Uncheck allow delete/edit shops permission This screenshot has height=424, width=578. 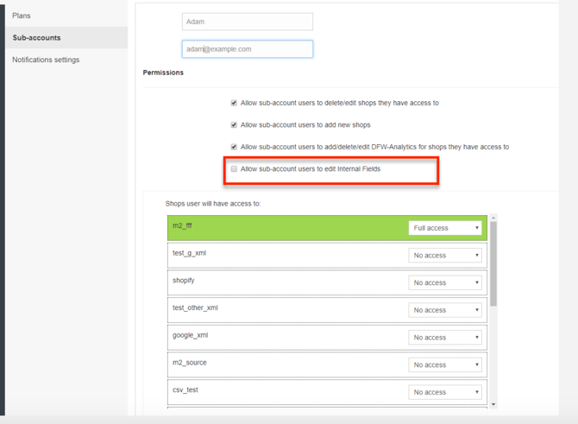pos(234,103)
